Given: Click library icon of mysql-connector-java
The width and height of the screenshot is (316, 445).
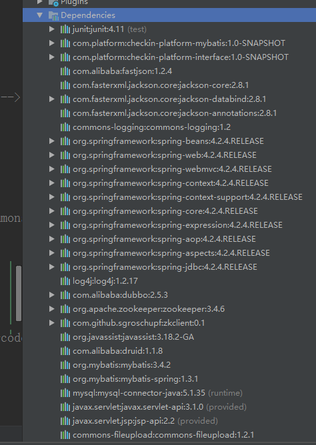Looking at the screenshot, I should pyautogui.click(x=65, y=393).
